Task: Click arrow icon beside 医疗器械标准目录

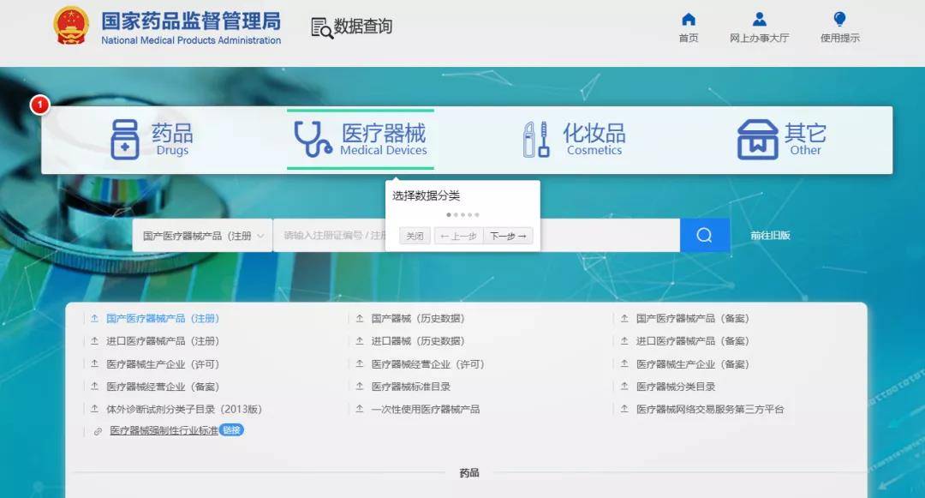Action: click(359, 387)
